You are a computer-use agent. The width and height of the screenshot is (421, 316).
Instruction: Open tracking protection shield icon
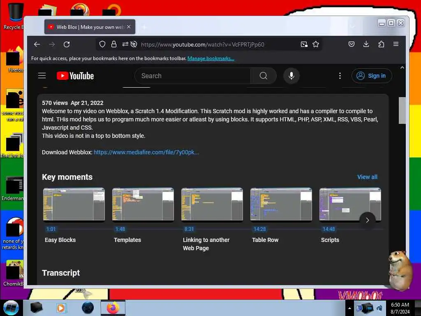(102, 44)
